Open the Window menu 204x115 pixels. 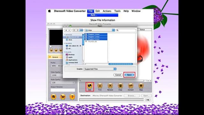(136, 11)
